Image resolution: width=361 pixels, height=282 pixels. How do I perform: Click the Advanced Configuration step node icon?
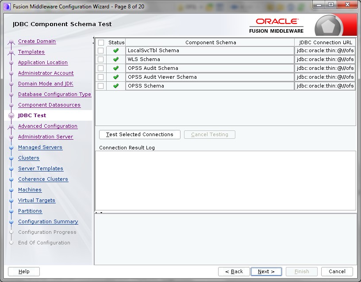pyautogui.click(x=12, y=127)
